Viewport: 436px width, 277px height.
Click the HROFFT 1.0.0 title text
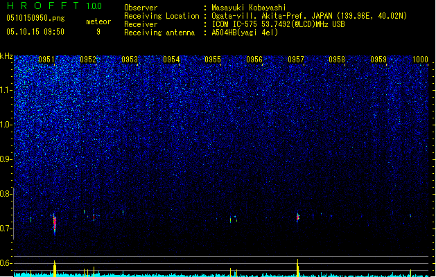[x=55, y=6]
